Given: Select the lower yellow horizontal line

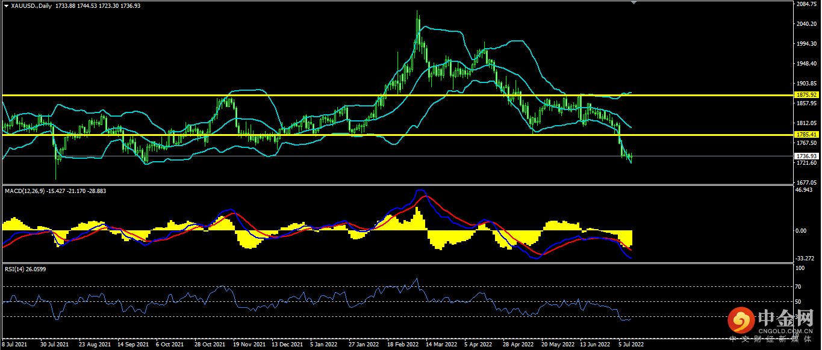Looking at the screenshot, I should [x=396, y=135].
